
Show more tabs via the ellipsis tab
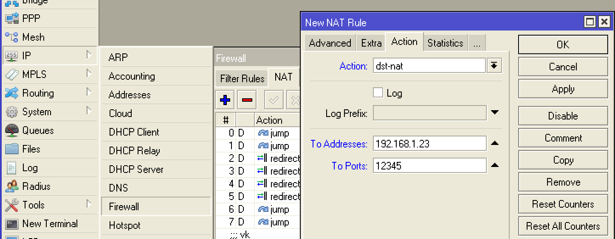(x=477, y=43)
